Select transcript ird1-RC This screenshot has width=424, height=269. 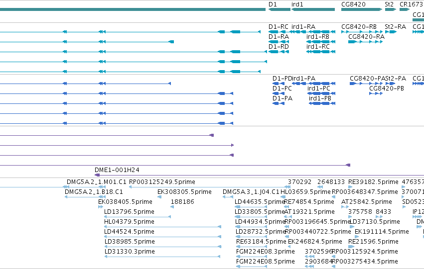[321, 52]
